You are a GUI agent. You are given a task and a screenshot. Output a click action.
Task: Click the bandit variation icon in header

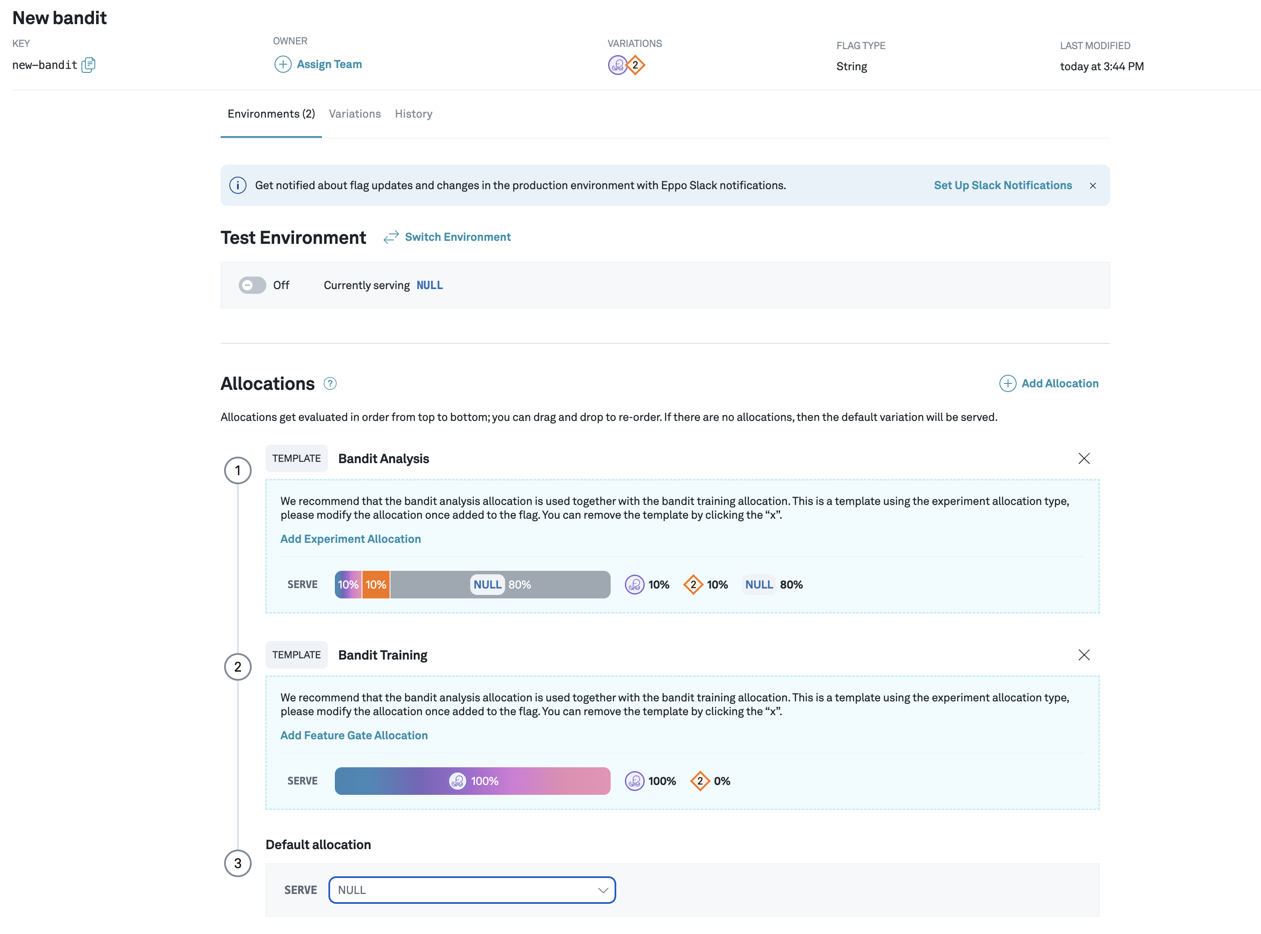click(617, 65)
